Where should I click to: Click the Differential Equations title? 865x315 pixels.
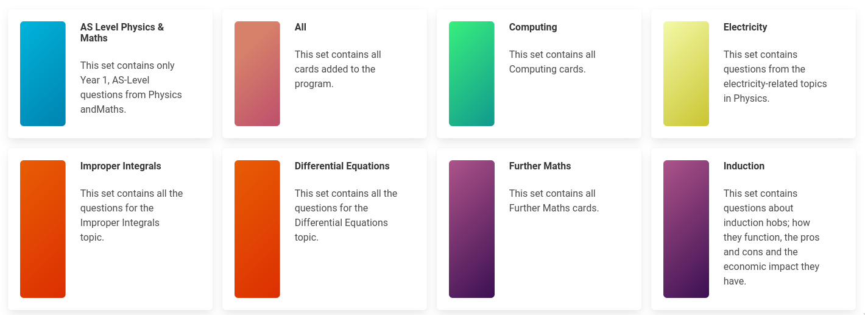tap(342, 166)
